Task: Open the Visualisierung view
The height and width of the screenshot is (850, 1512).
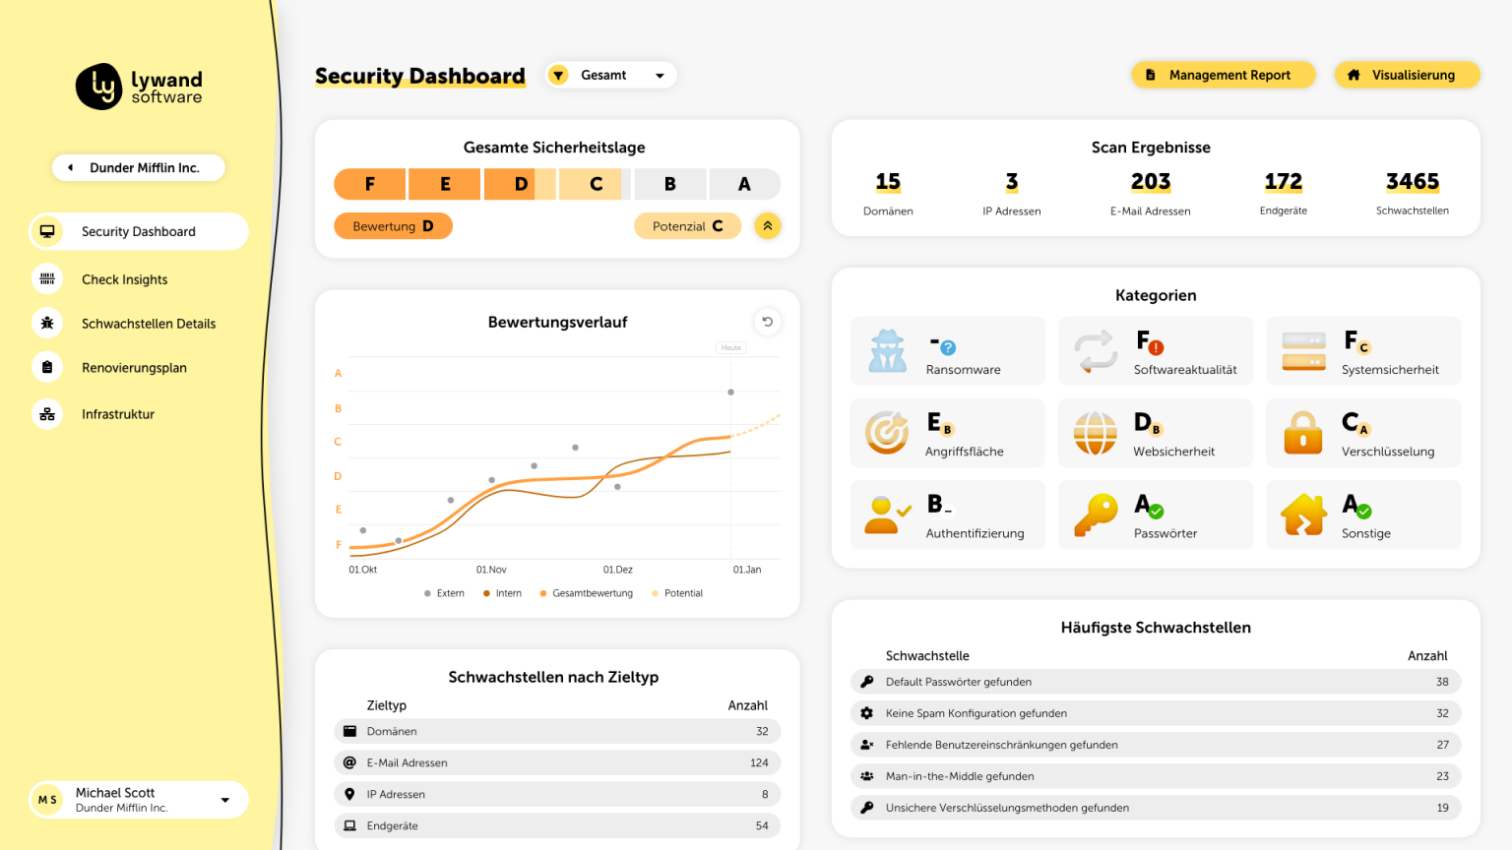Action: (x=1407, y=74)
